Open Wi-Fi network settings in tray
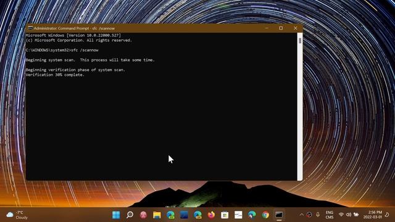The height and width of the screenshot is (222, 395). 341,215
